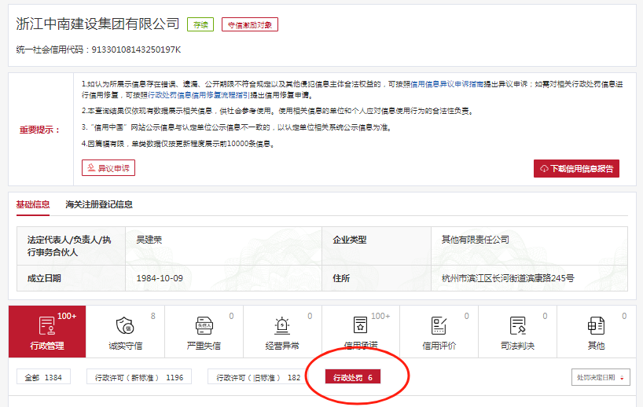Filter by 全部 1384
This screenshot has height=407, width=643.
tap(43, 377)
